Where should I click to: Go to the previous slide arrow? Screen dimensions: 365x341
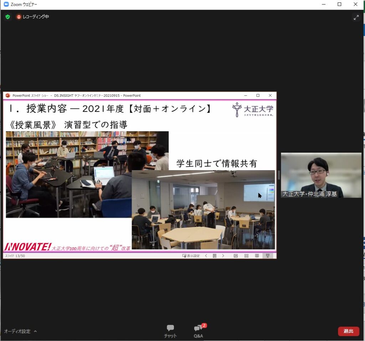pyautogui.click(x=206, y=256)
